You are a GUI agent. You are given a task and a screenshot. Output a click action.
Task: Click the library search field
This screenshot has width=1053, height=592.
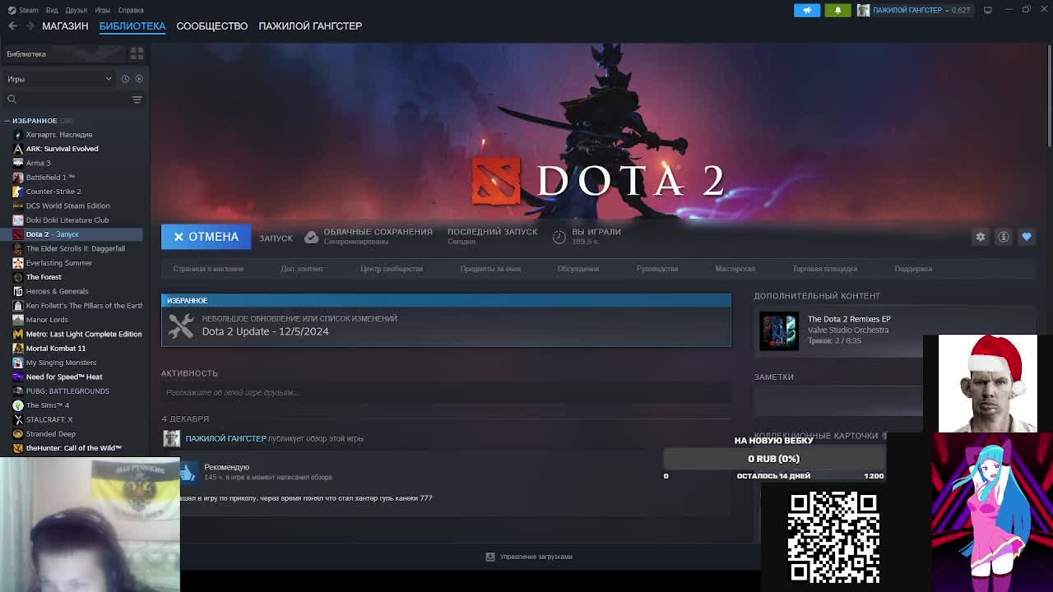click(72, 99)
